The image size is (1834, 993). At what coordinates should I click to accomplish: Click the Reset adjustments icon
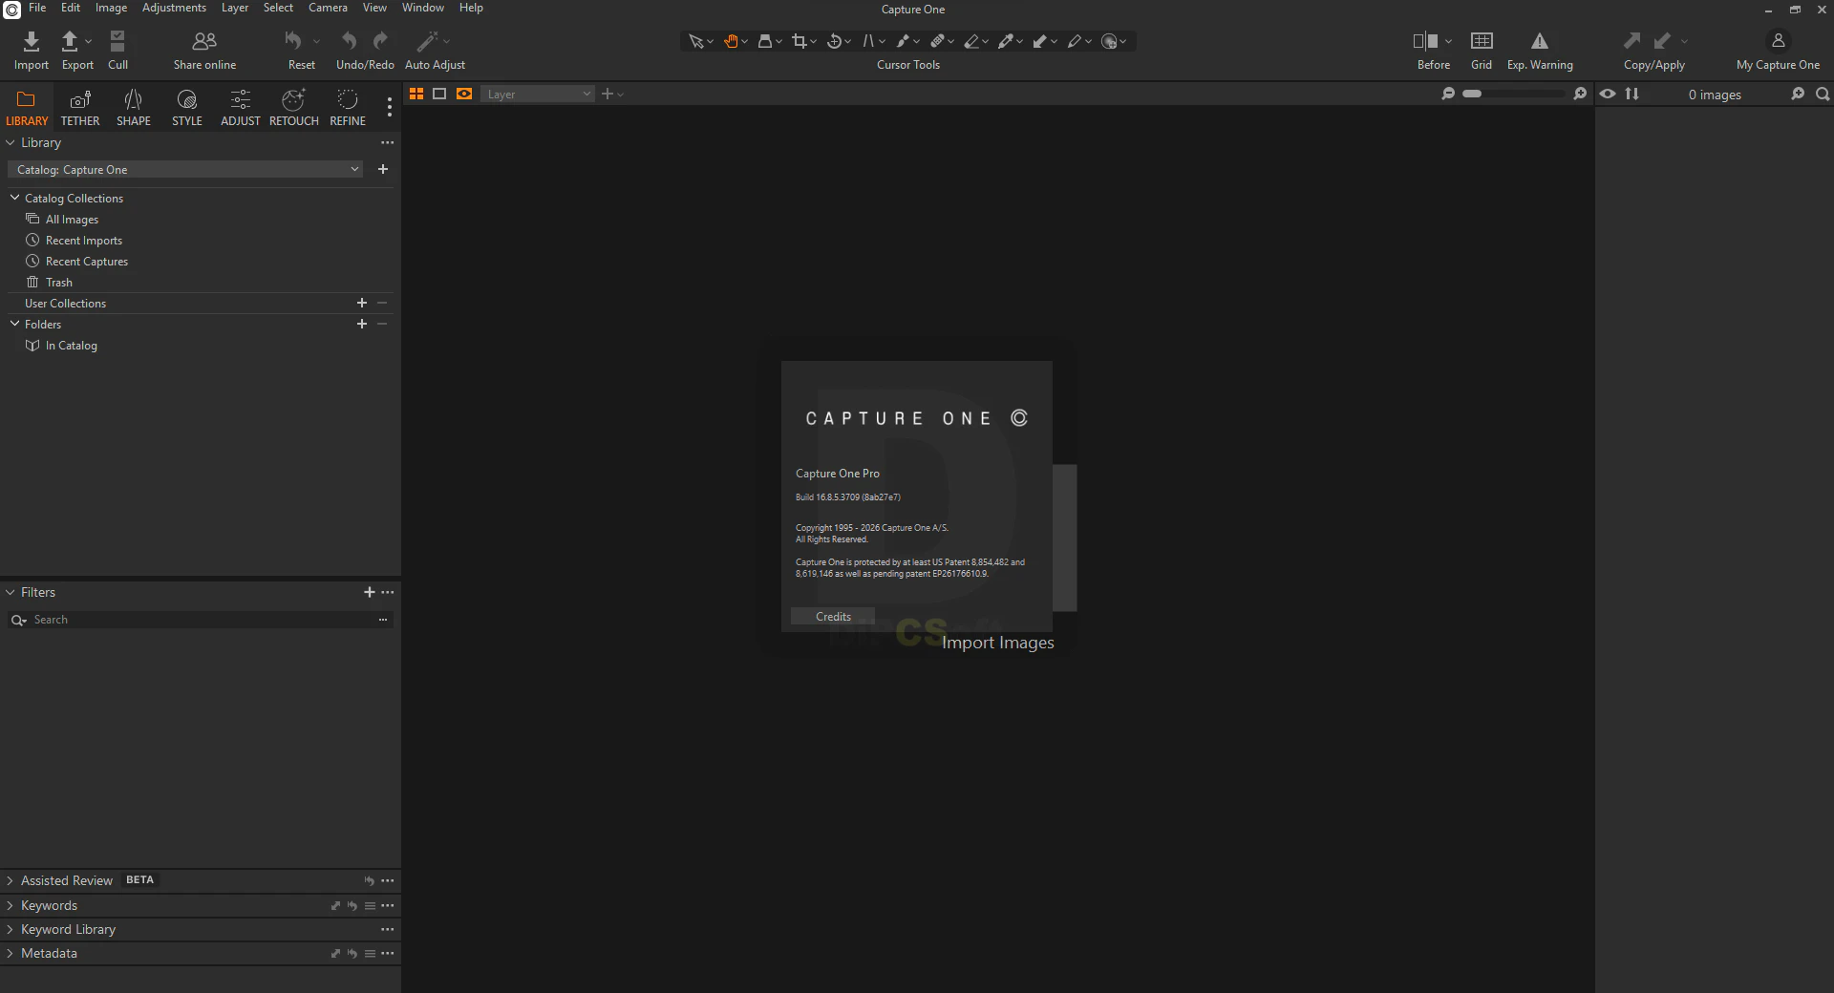(x=293, y=41)
